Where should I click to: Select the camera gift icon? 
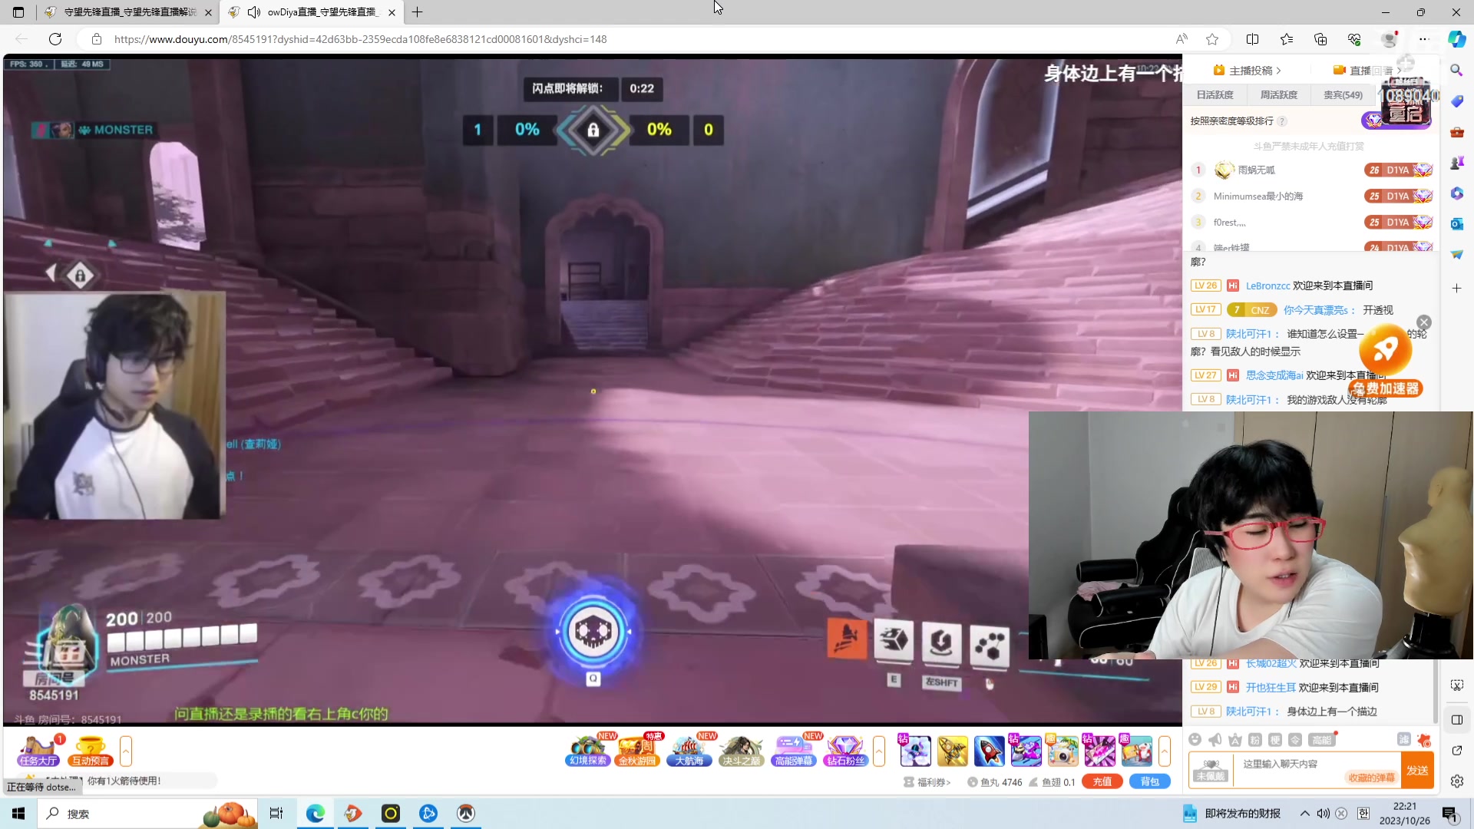click(x=1063, y=751)
